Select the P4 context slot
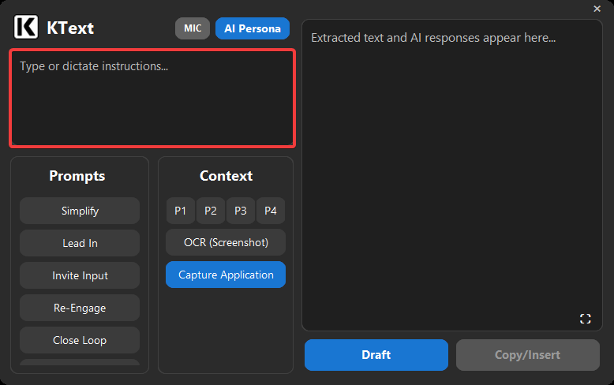Screen dimensions: 614x385 pyautogui.click(x=271, y=211)
